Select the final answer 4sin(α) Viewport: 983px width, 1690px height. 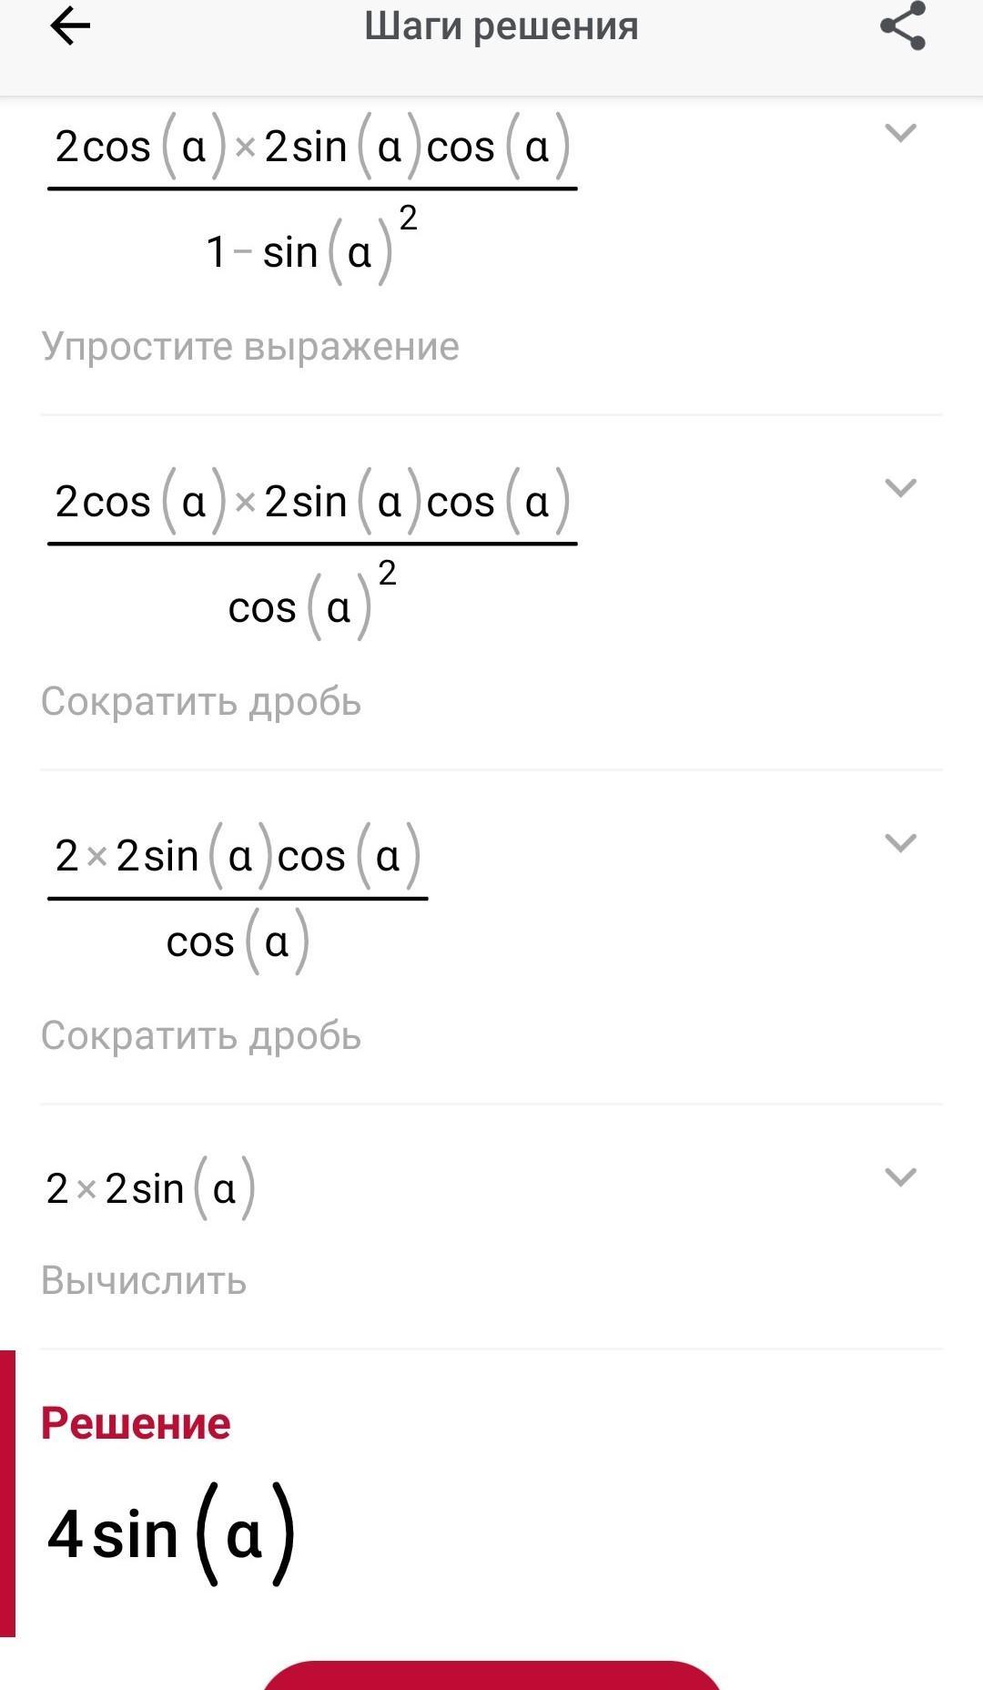pos(171,1535)
